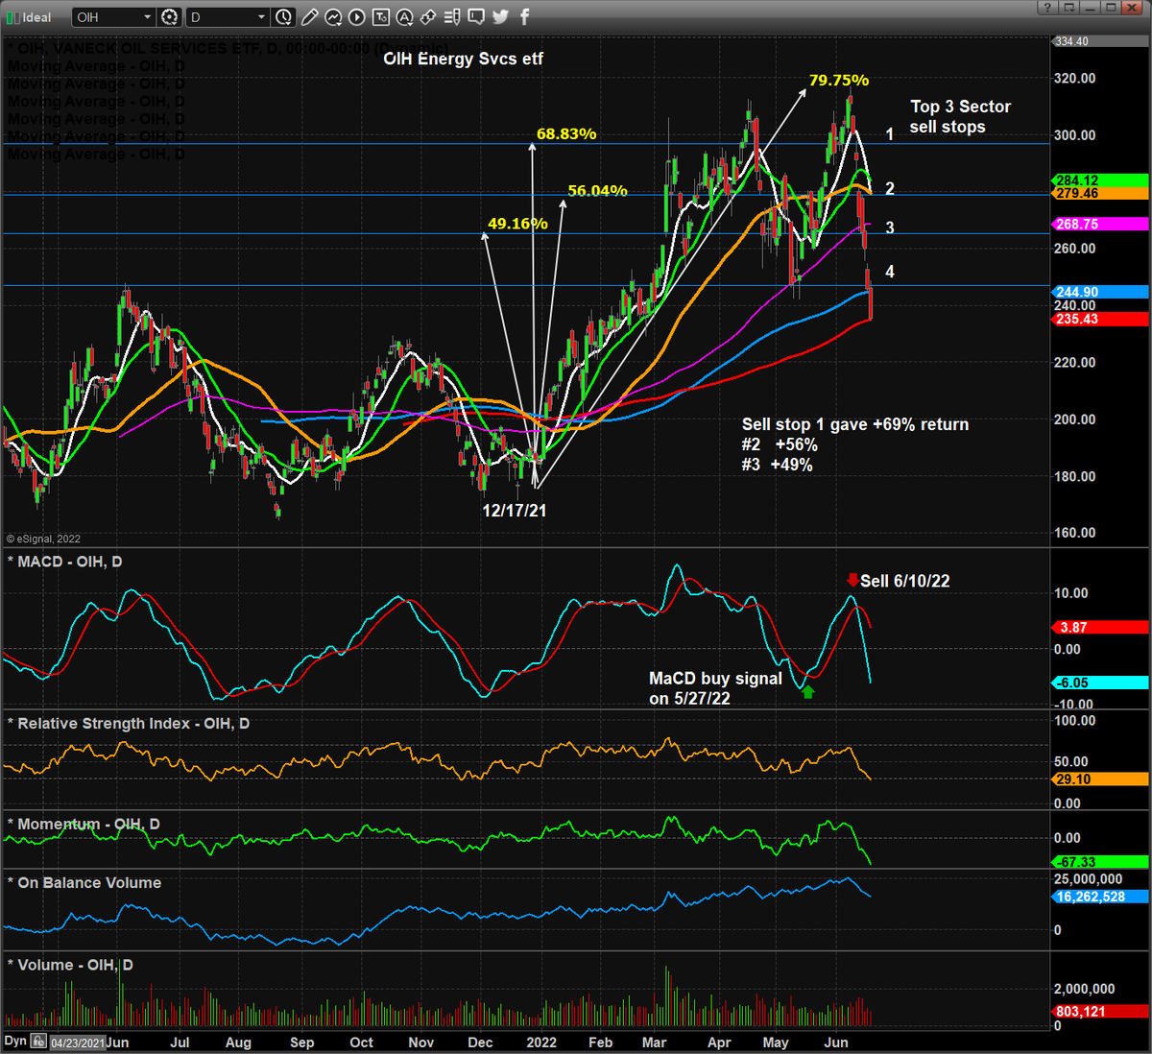The height and width of the screenshot is (1054, 1152).
Task: Click the 49.16% annotation
Action: pos(517,224)
